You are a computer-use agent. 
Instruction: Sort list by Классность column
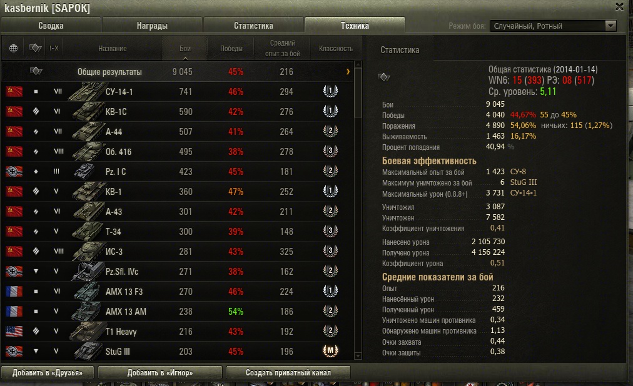pos(336,48)
